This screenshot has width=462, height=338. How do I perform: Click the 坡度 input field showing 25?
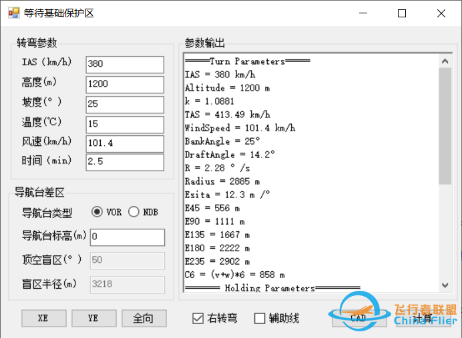coord(125,105)
